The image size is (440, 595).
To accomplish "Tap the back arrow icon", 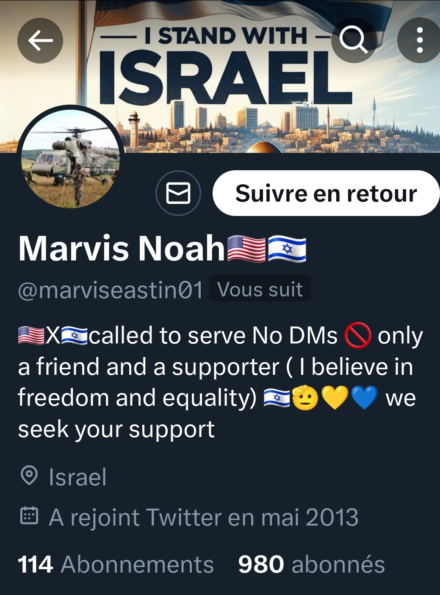I will (40, 41).
